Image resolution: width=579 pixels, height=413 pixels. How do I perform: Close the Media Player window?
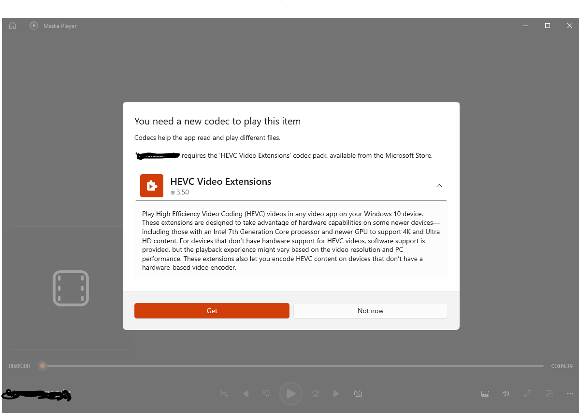(x=569, y=26)
